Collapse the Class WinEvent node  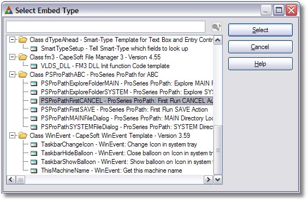tap(12, 136)
